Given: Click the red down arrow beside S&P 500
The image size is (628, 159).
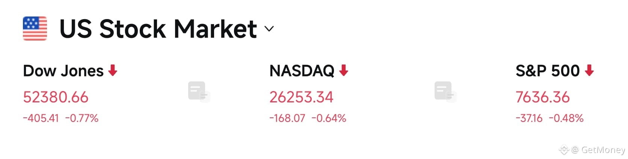Looking at the screenshot, I should pos(589,70).
